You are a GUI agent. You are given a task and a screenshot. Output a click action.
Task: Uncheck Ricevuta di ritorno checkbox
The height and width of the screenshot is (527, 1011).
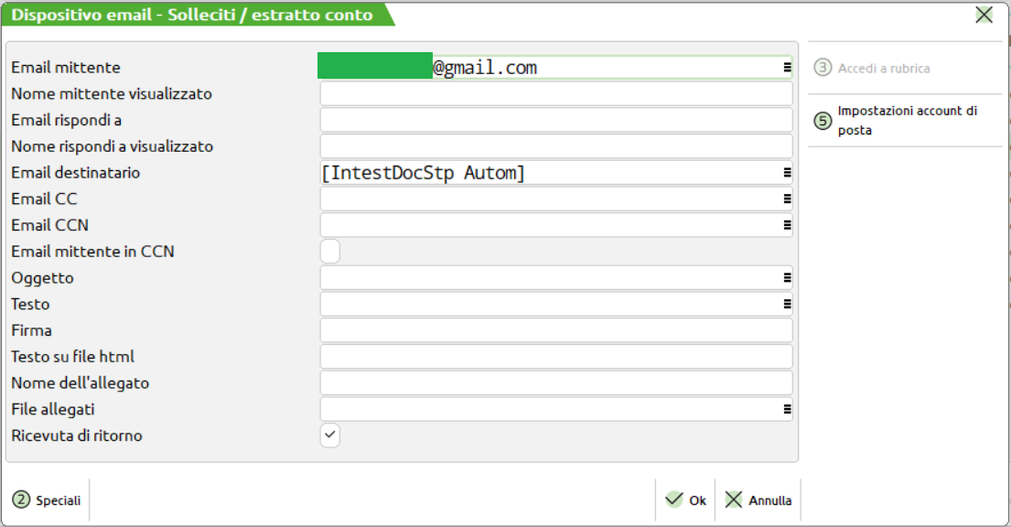point(330,436)
